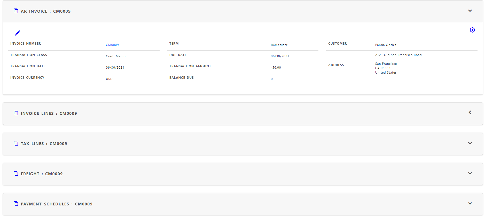Viewport: 485px width, 216px height.
Task: Click the TERM field label
Action: pos(174,44)
